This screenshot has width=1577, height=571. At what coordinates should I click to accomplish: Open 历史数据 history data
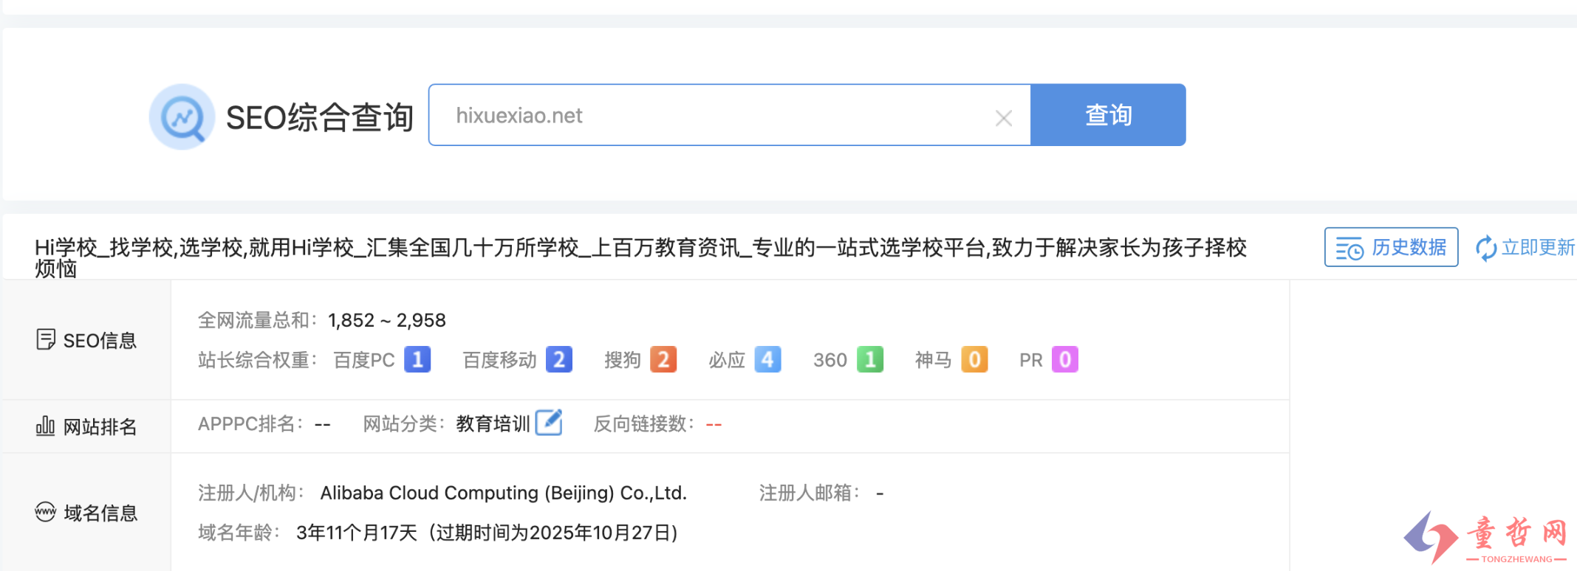(x=1391, y=247)
